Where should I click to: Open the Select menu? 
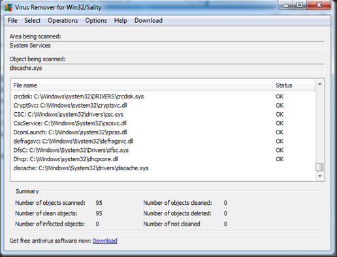(32, 20)
